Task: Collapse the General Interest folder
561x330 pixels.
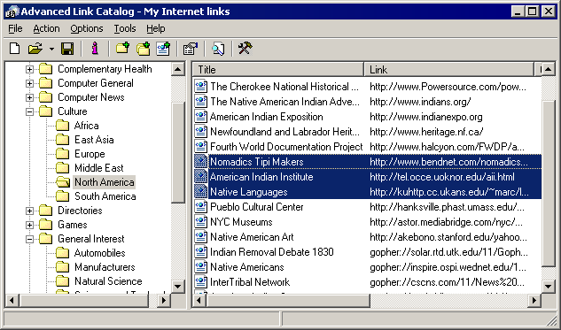Action: tap(30, 239)
